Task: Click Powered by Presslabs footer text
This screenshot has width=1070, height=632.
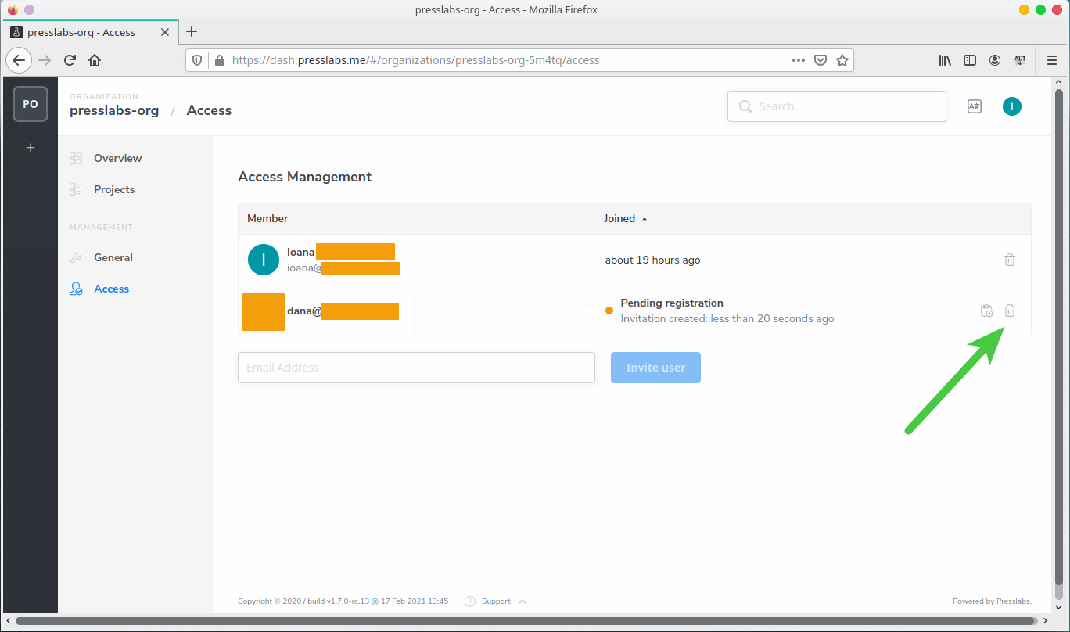Action: coord(992,601)
